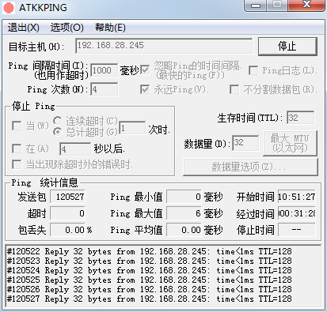
Task: Click the Ping 次数(N) count field
Action: [x=104, y=89]
